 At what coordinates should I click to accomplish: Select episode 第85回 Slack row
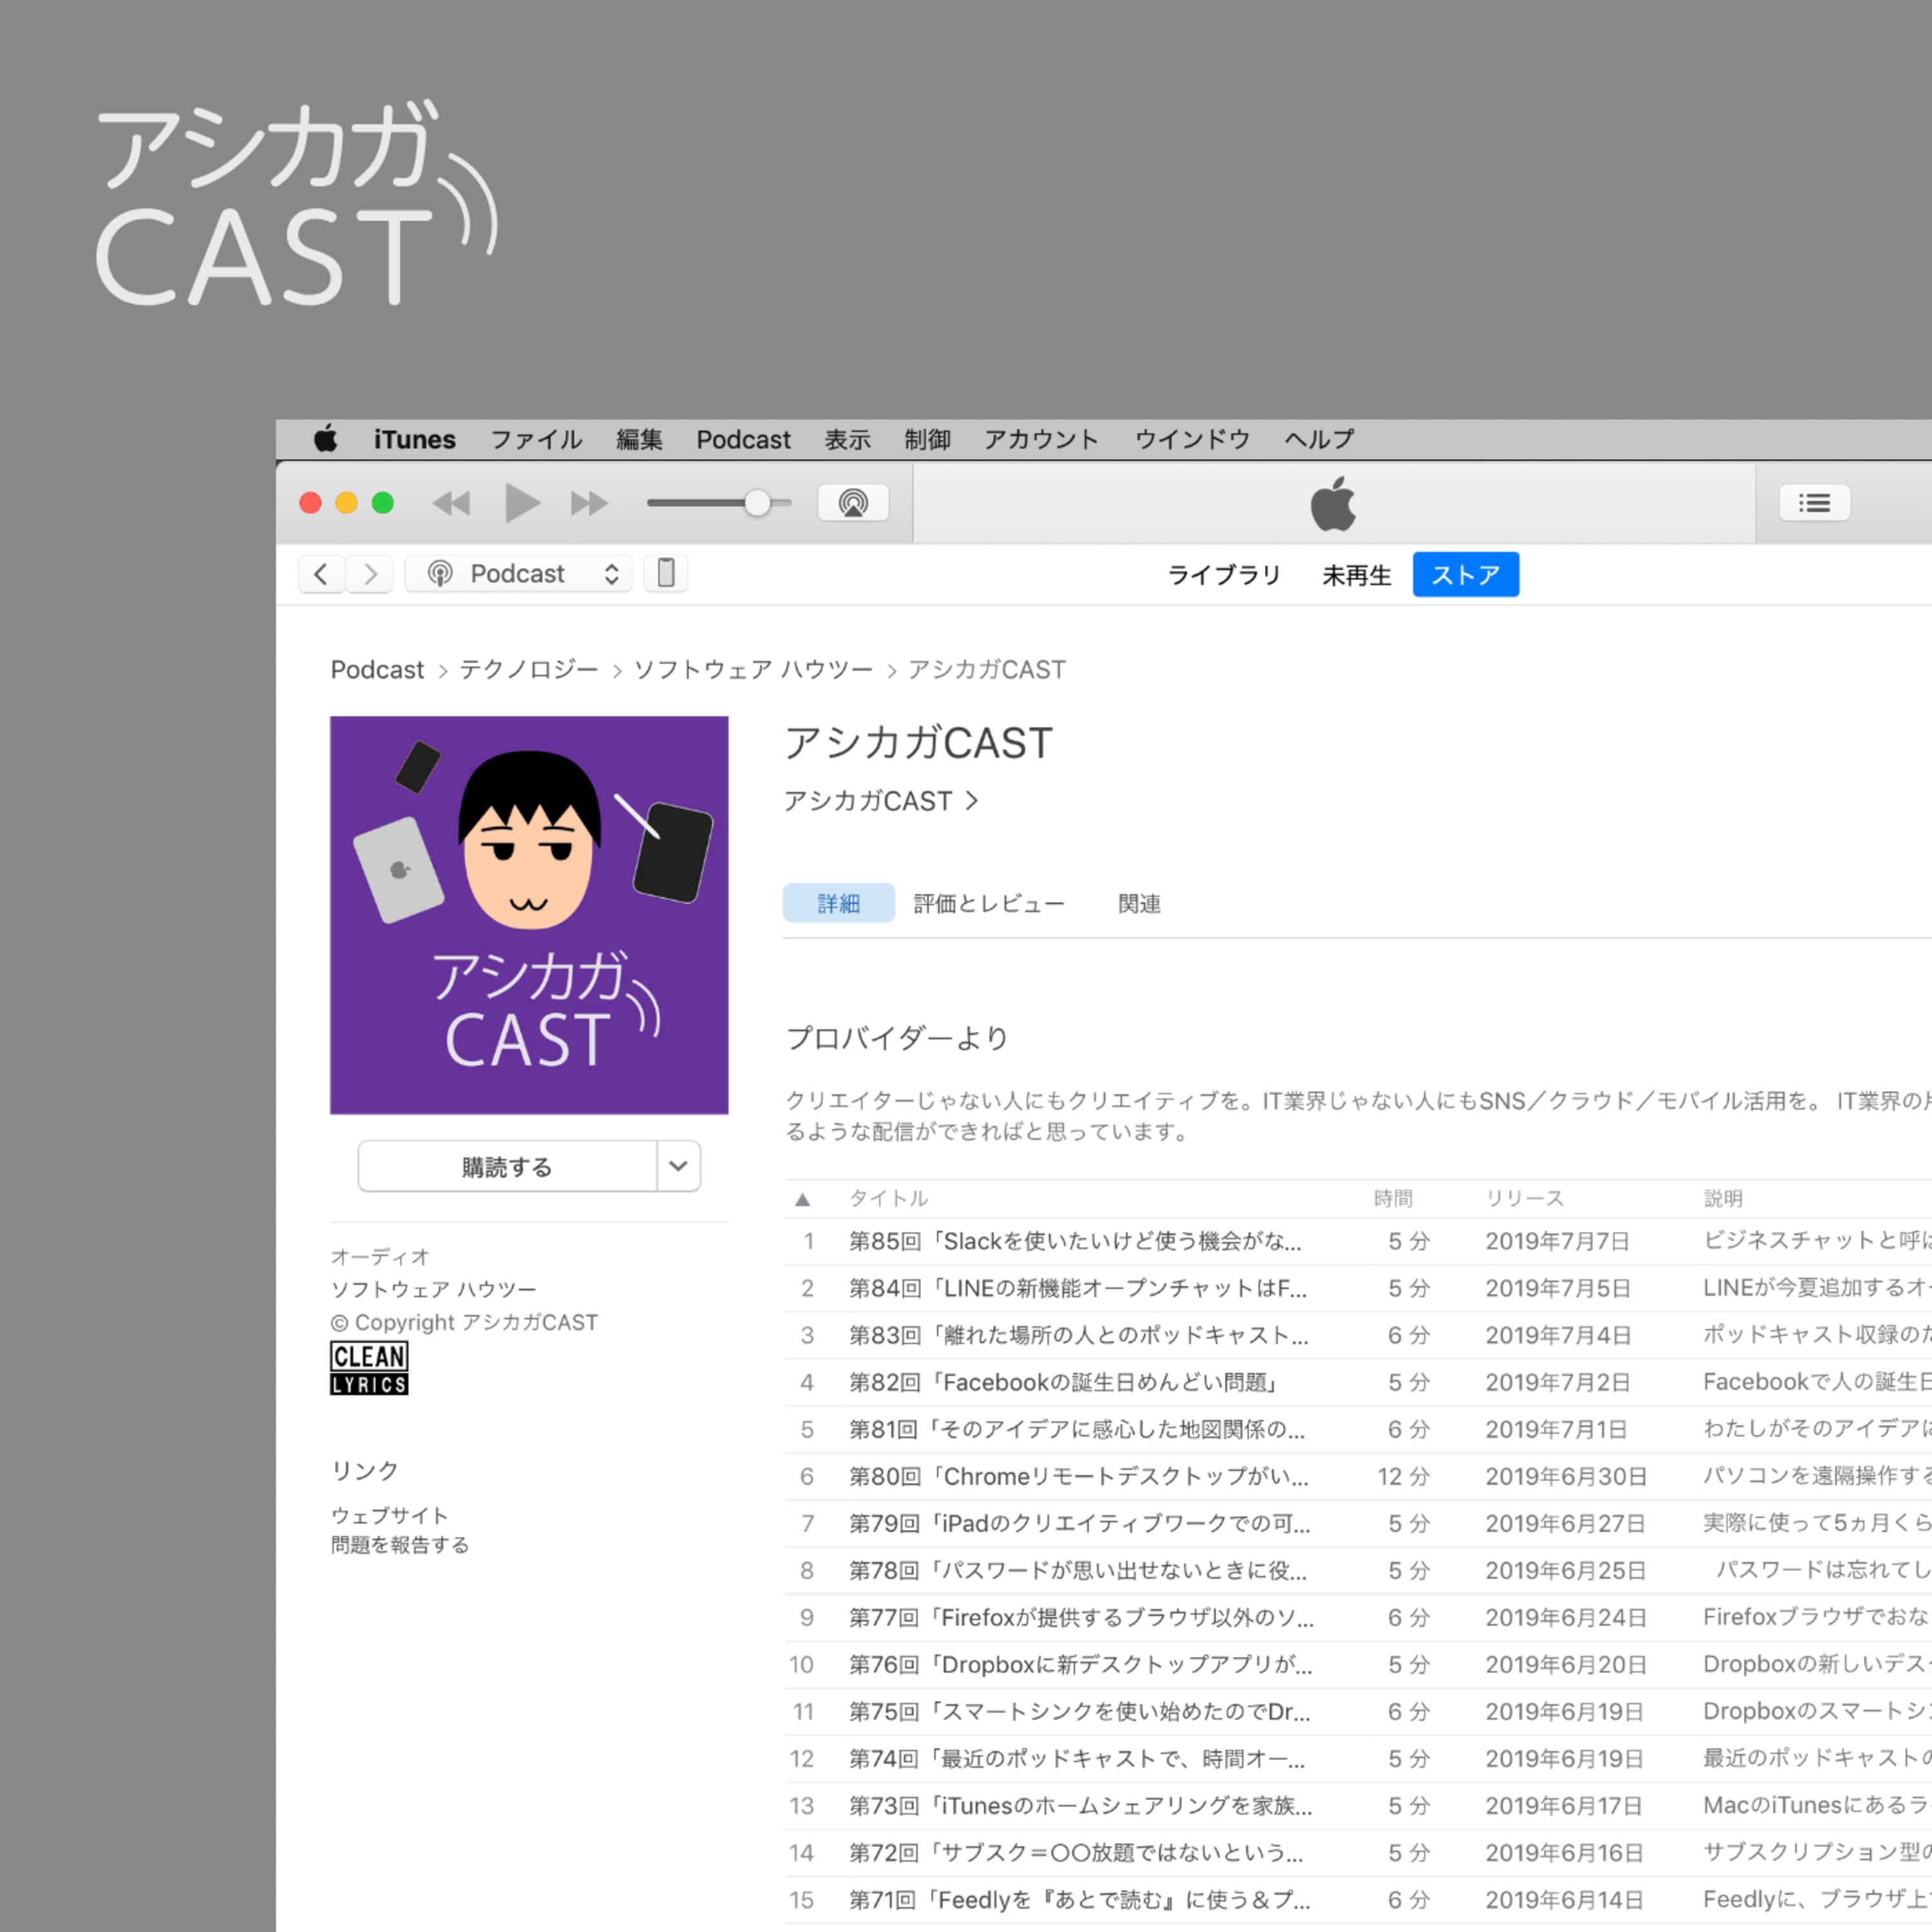click(x=1358, y=1241)
